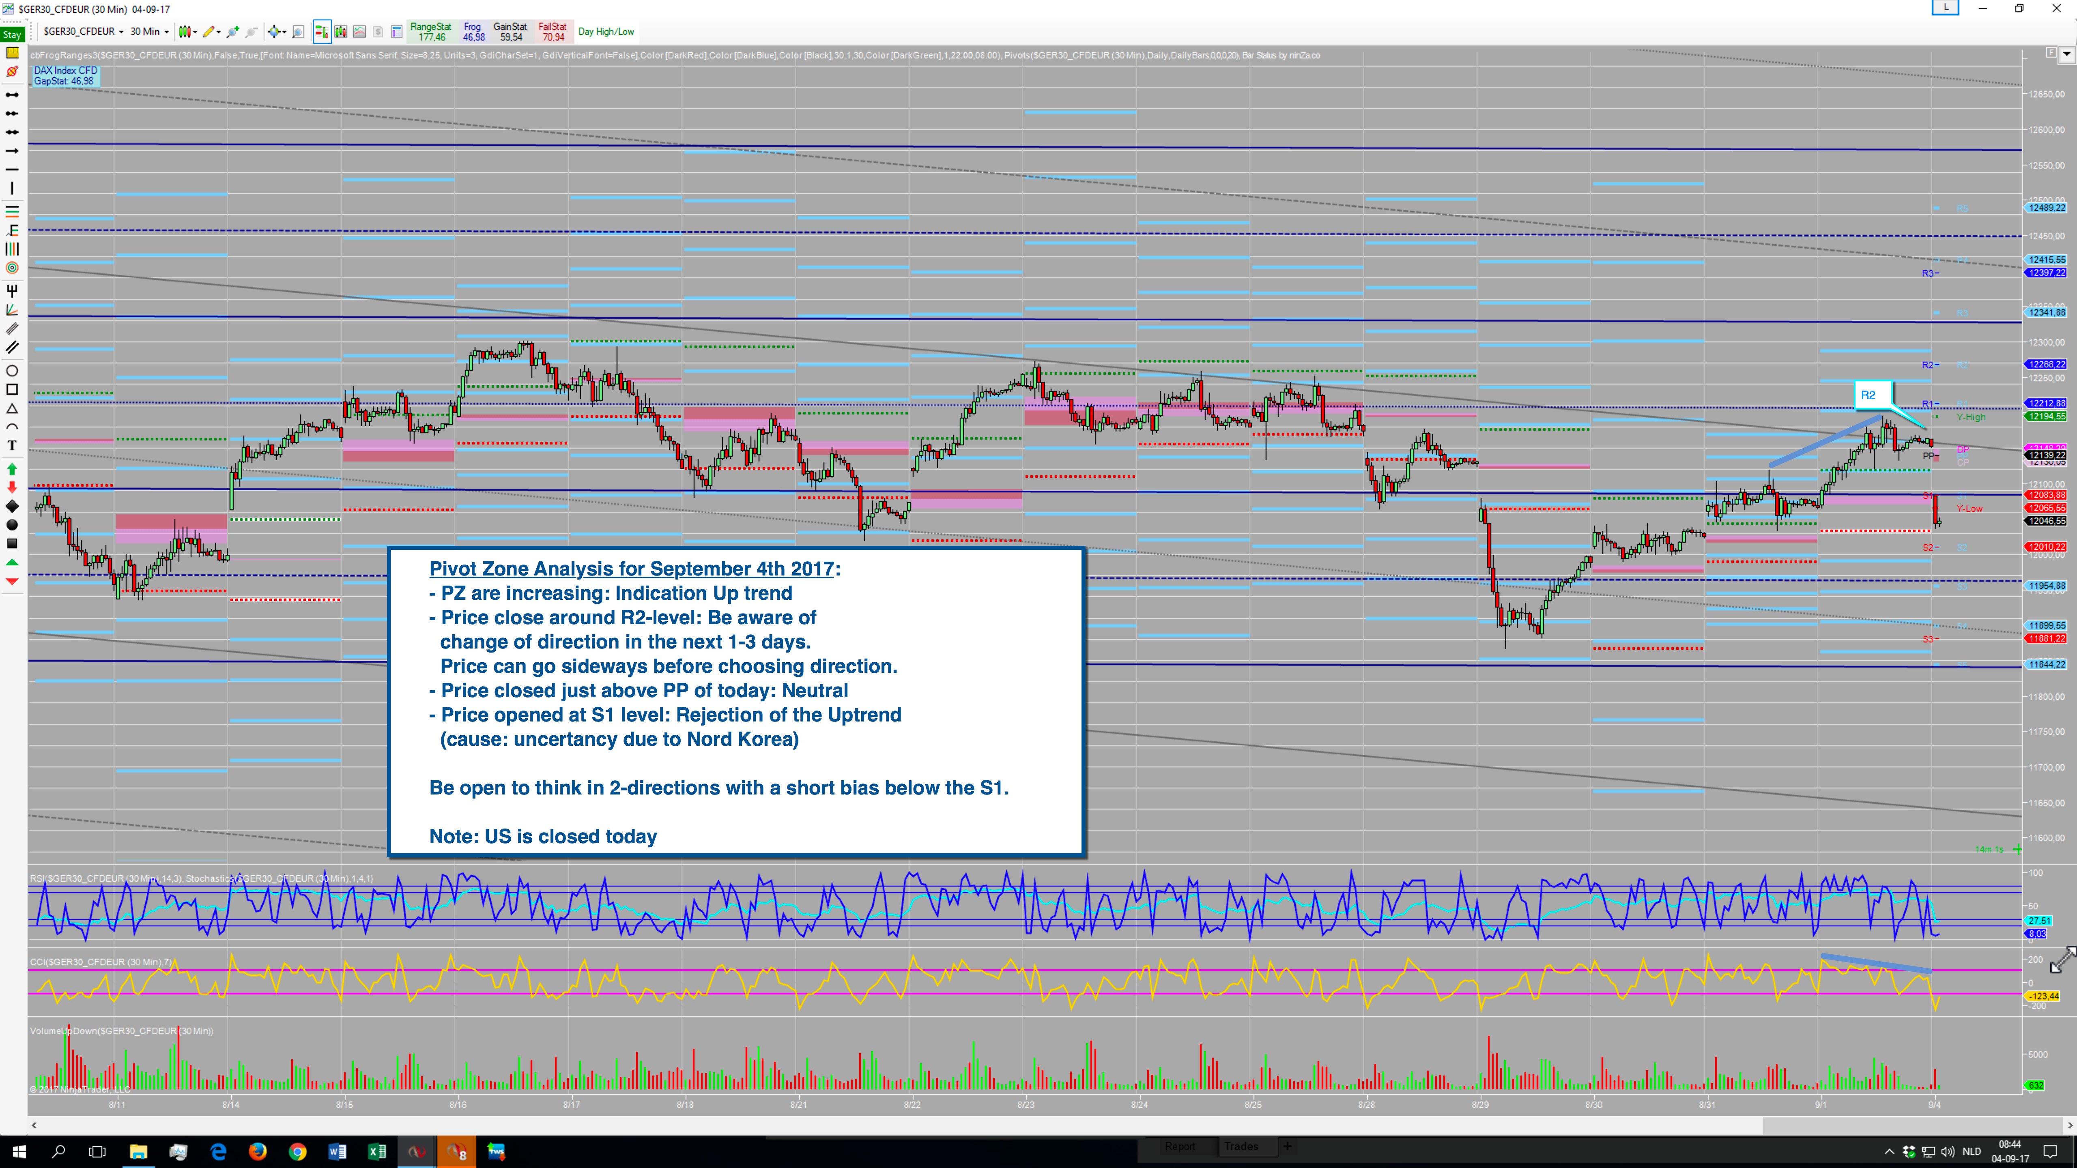Click the remove drawing objects icon
This screenshot has width=2077, height=1168.
12,73
